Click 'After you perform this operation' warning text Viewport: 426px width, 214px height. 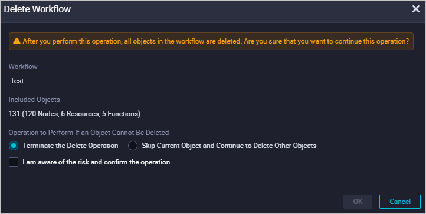coord(72,41)
